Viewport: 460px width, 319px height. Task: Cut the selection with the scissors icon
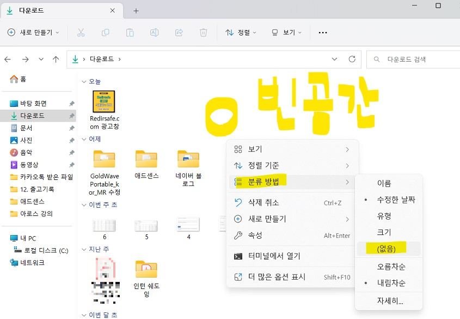[x=82, y=33]
